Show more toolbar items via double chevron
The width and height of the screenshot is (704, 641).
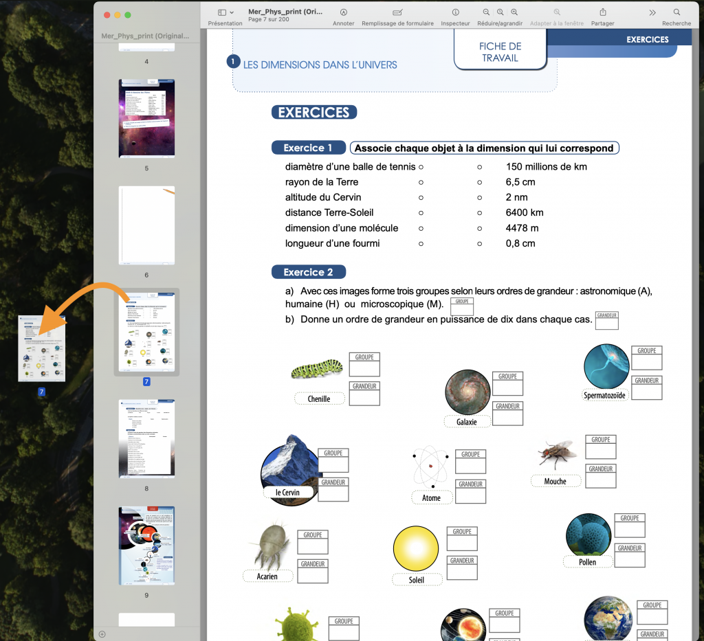tap(652, 12)
